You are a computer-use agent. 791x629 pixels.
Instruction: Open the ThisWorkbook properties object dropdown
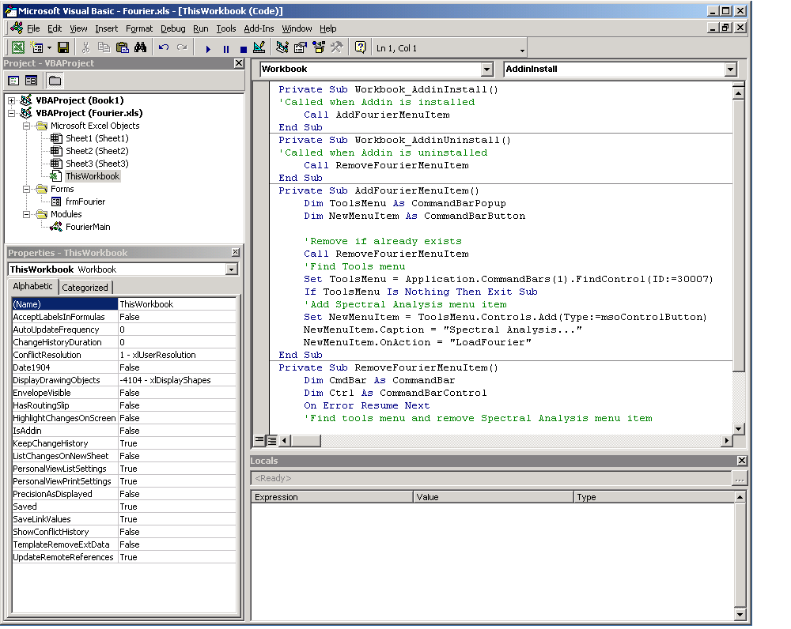point(231,269)
